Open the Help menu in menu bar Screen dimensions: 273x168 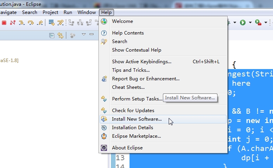106,12
